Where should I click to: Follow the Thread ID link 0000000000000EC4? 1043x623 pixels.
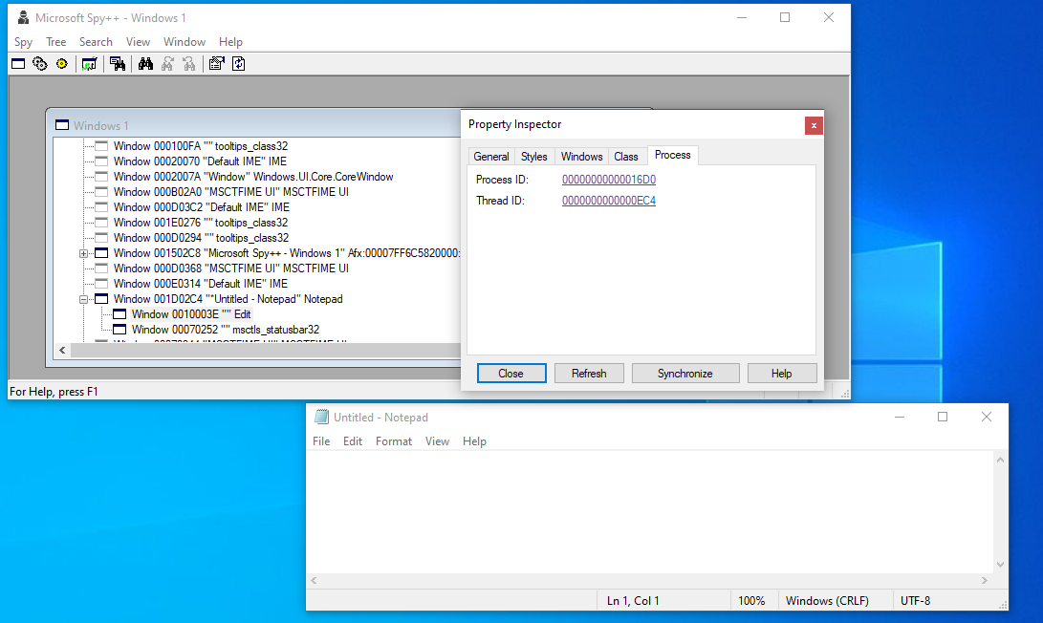pyautogui.click(x=609, y=201)
